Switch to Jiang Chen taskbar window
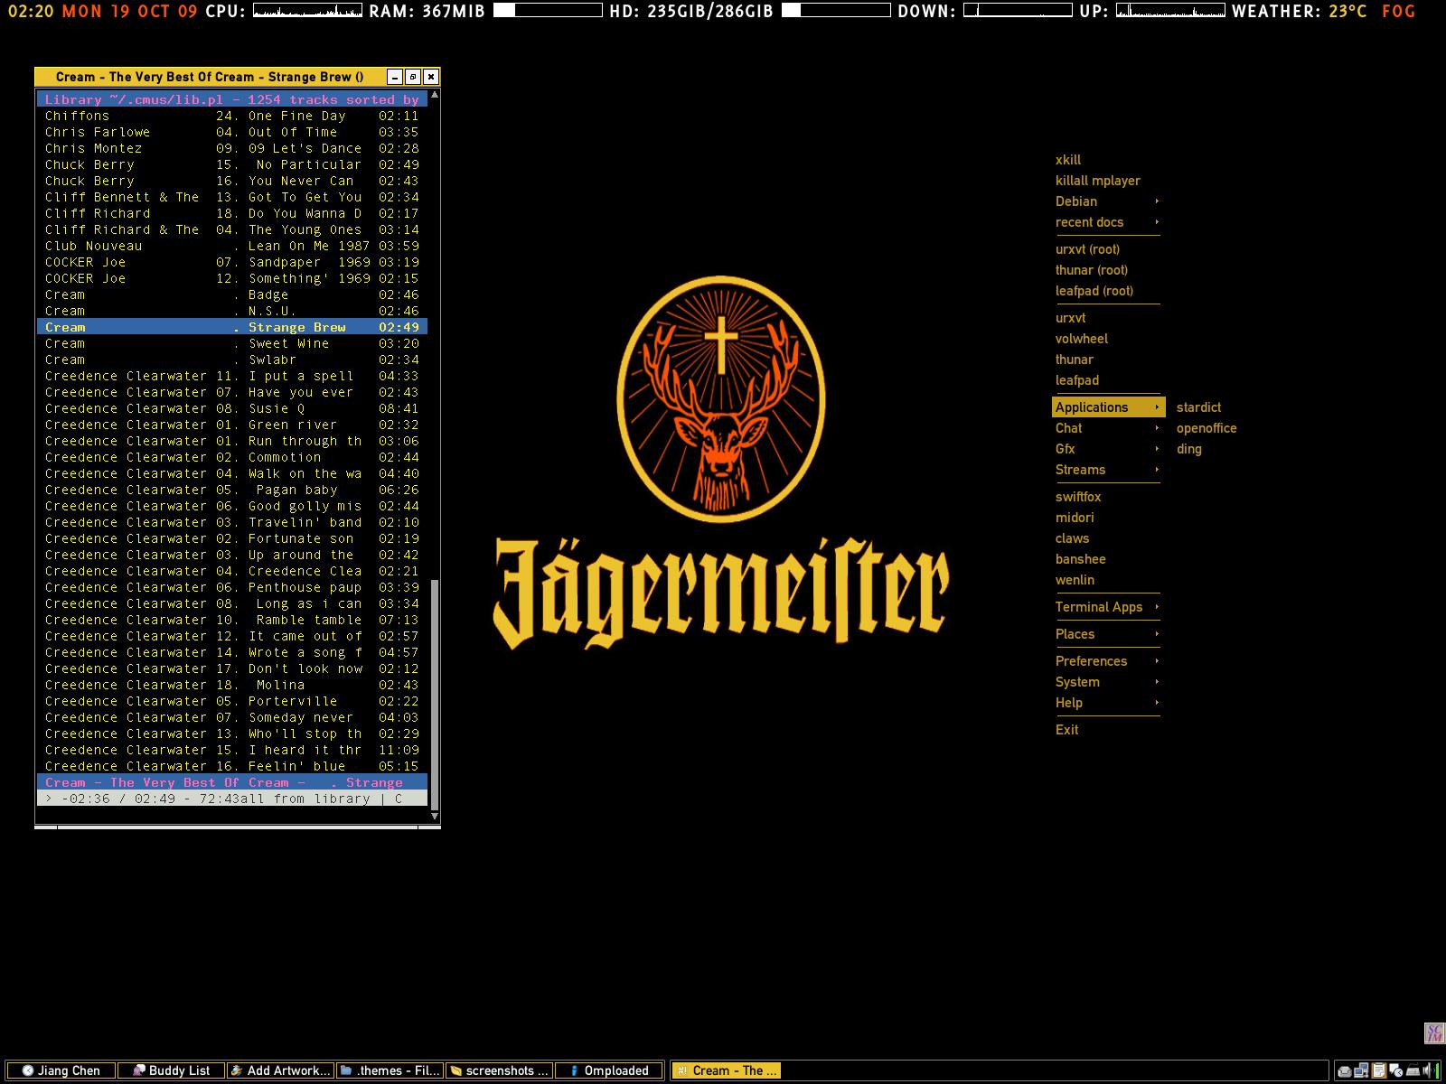The width and height of the screenshot is (1446, 1084). [x=61, y=1070]
